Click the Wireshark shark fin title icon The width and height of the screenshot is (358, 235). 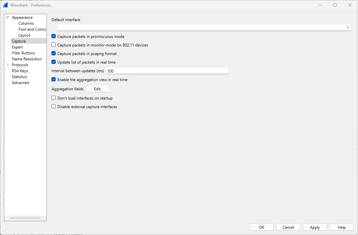click(6, 5)
